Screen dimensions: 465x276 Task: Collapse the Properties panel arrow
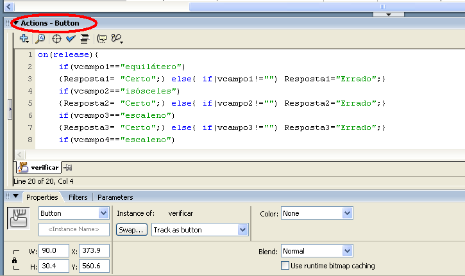click(16, 196)
